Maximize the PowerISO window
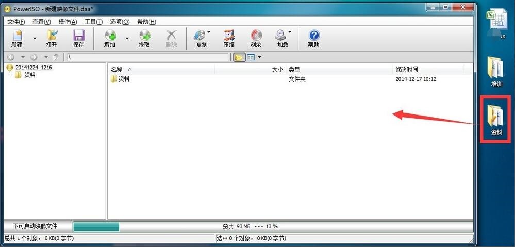The width and height of the screenshot is (515, 247). (x=445, y=7)
